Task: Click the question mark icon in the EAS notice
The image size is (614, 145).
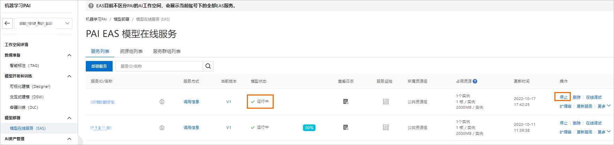Action: pyautogui.click(x=91, y=6)
